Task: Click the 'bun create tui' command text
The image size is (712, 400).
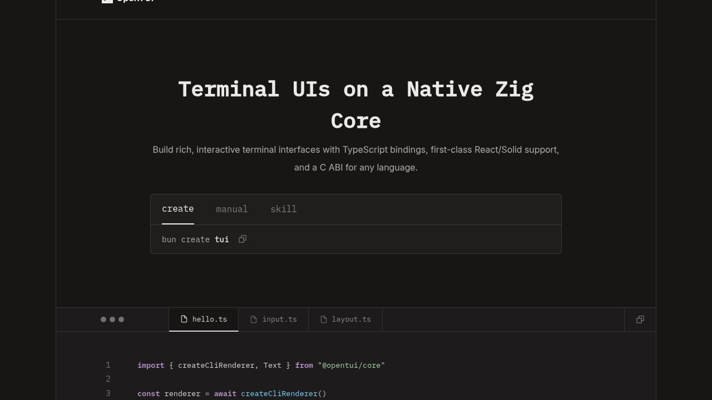Action: (x=195, y=240)
